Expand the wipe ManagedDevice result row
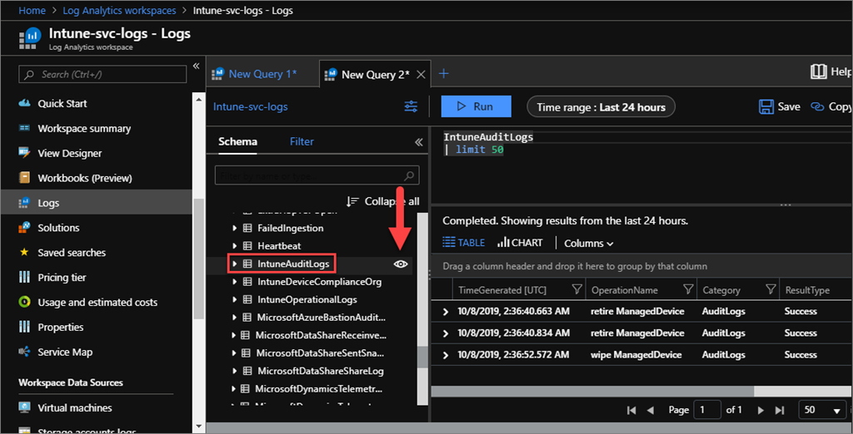 (x=446, y=355)
